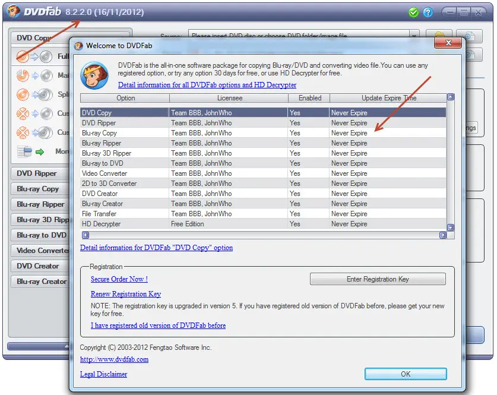Follow the Secure Order Now link
The image size is (497, 395).
click(x=119, y=279)
